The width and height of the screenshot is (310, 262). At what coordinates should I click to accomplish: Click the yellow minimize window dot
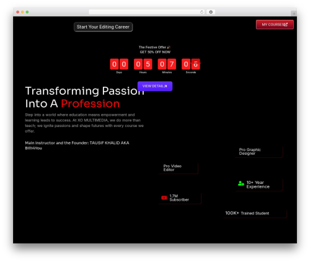click(22, 12)
